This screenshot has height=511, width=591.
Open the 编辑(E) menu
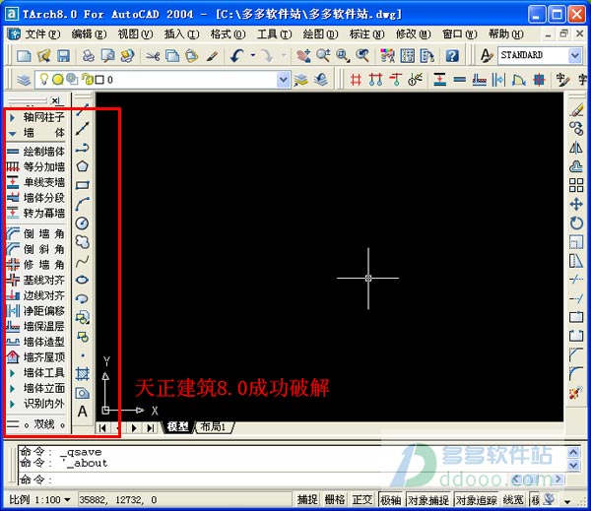point(89,34)
